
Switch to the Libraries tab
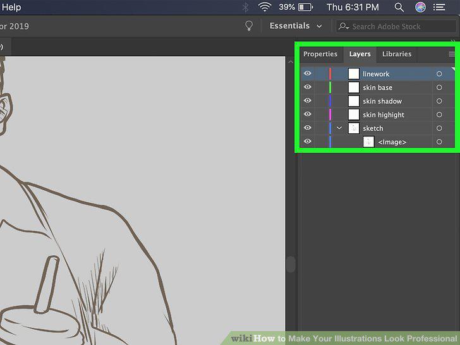click(397, 54)
